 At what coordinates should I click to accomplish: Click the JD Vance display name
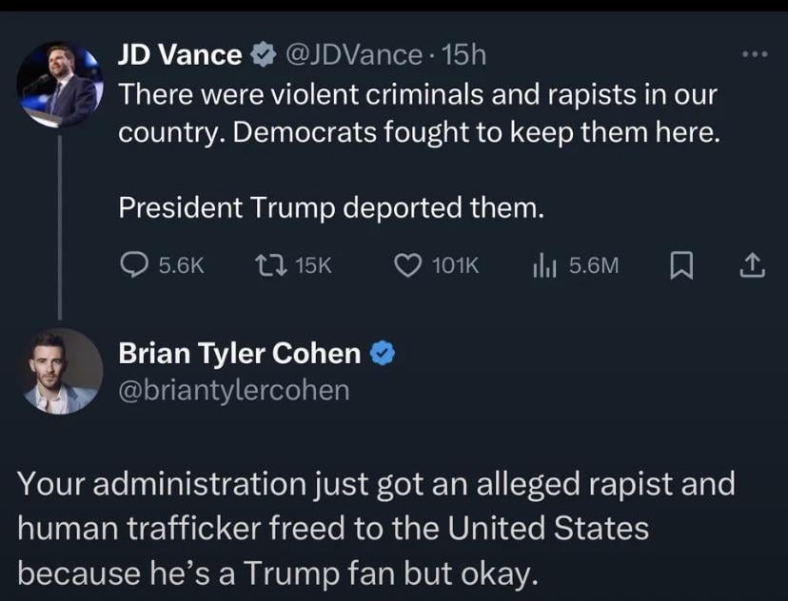(179, 55)
